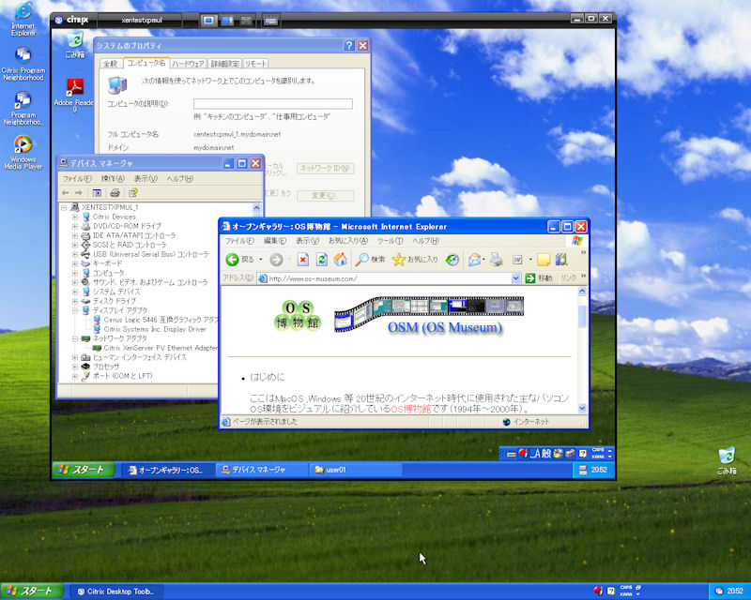The width and height of the screenshot is (751, 600).
Task: Click the Mail envelope icon in Internet Explorer
Action: click(474, 260)
